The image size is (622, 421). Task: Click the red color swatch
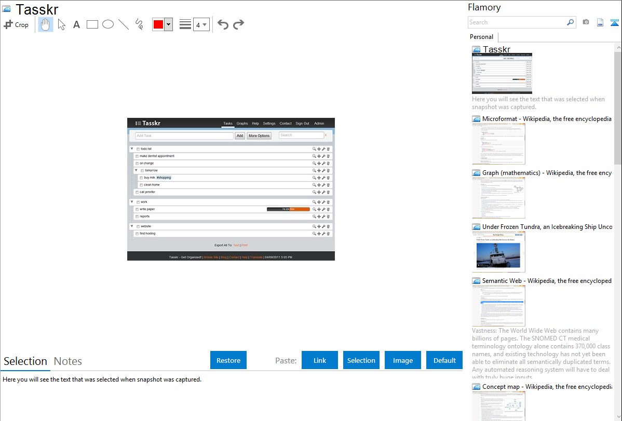(158, 24)
